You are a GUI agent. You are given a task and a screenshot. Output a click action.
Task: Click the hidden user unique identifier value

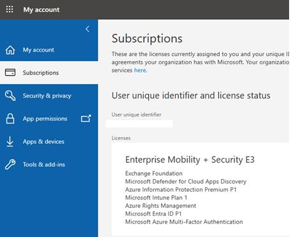click(139, 124)
